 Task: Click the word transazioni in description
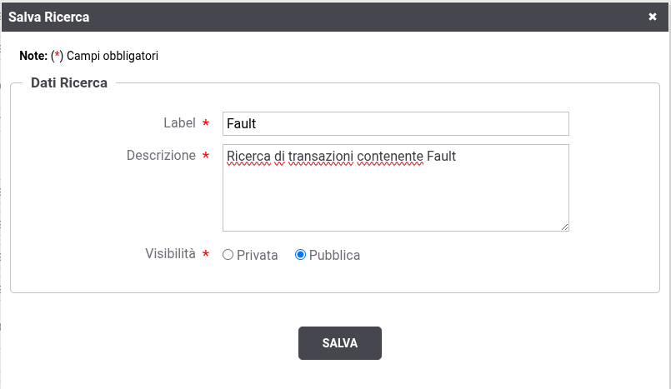coord(321,157)
